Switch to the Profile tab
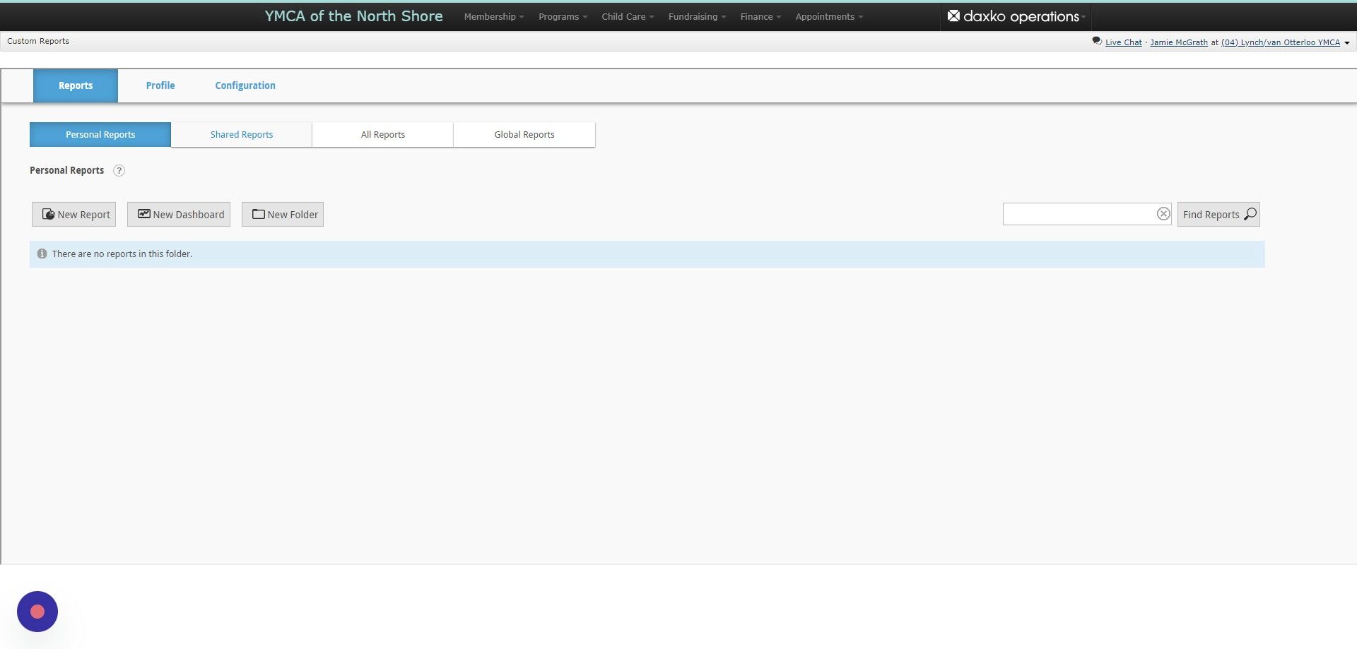 pyautogui.click(x=160, y=85)
